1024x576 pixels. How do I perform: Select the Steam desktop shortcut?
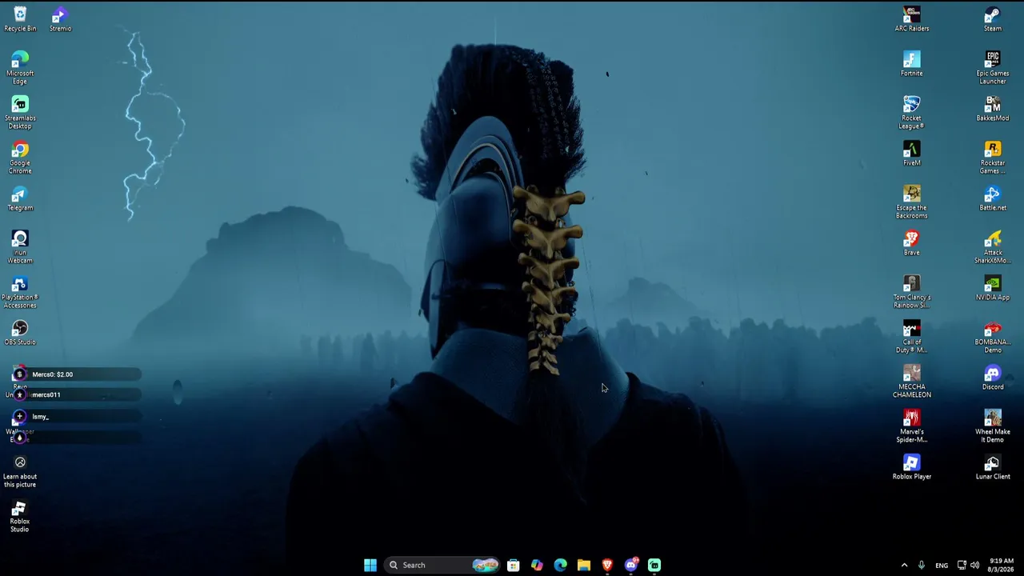[x=993, y=19]
